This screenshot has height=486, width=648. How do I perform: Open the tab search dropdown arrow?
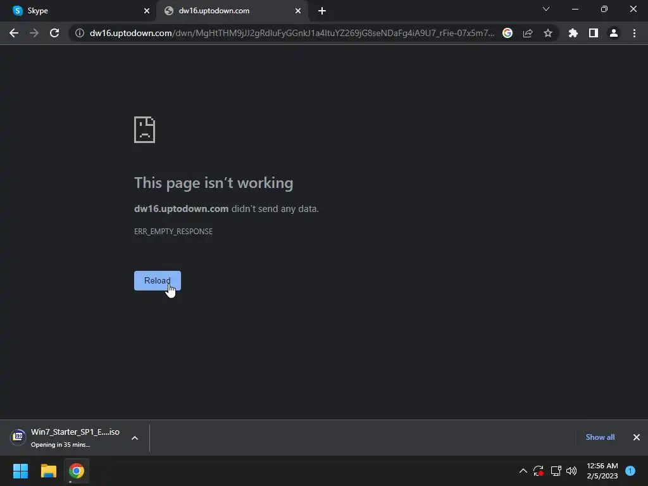[546, 9]
